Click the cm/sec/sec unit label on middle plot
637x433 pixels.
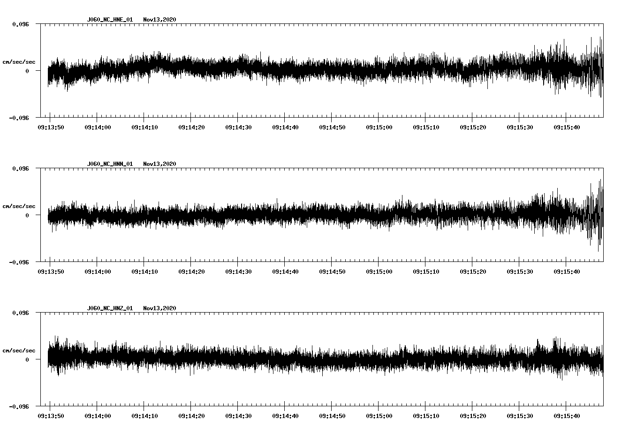pos(19,206)
